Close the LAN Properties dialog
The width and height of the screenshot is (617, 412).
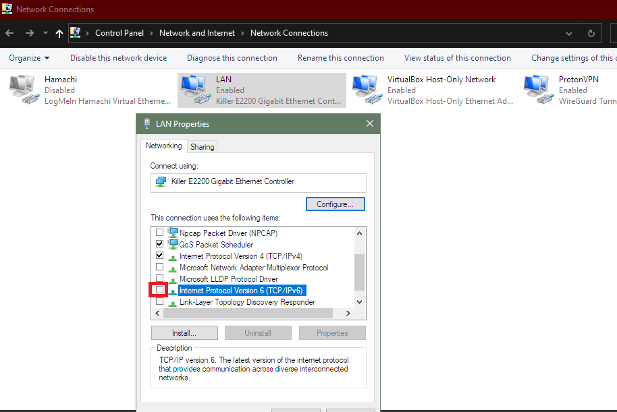tap(370, 123)
